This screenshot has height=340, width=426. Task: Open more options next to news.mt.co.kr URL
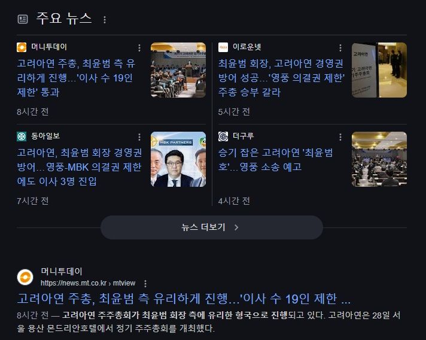[145, 284]
